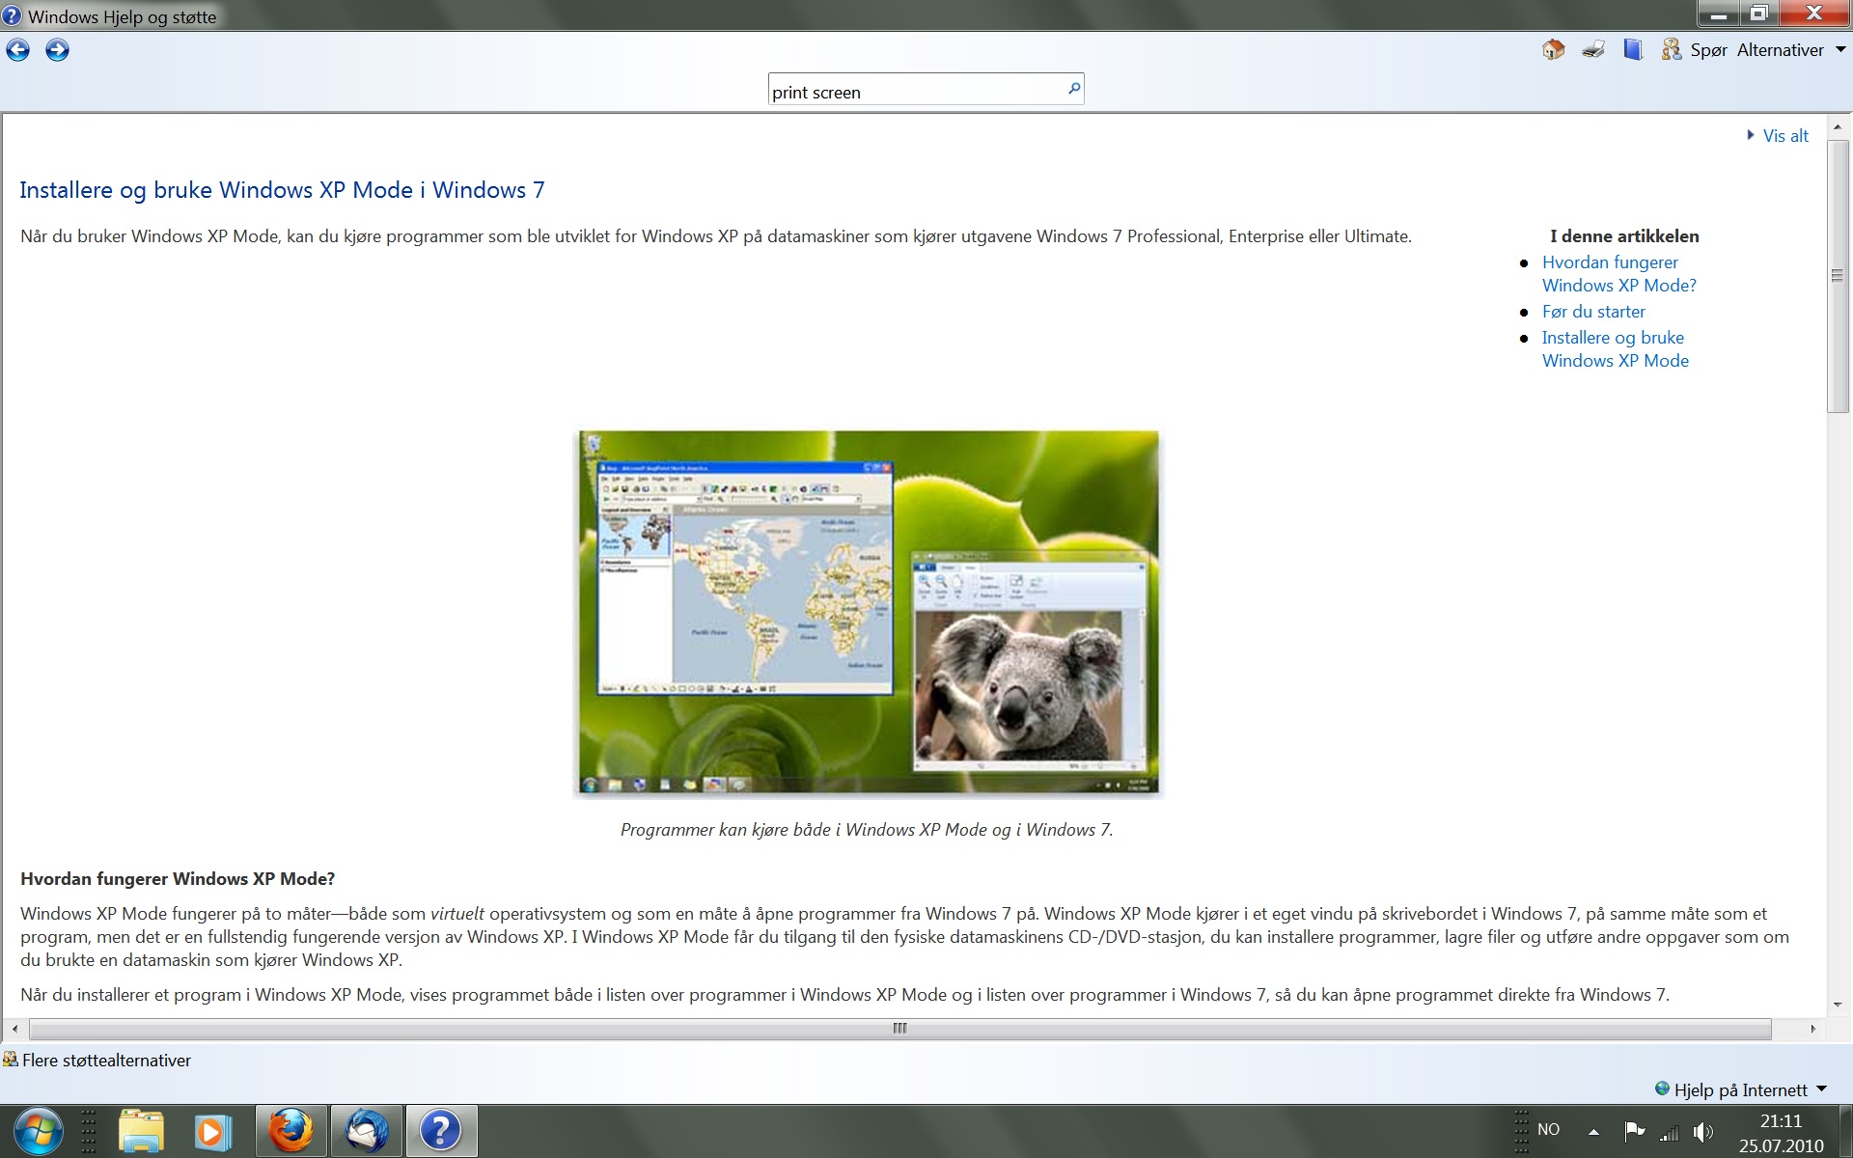This screenshot has height=1158, width=1853.
Task: Launch Windows Media Player from taskbar
Action: [212, 1131]
